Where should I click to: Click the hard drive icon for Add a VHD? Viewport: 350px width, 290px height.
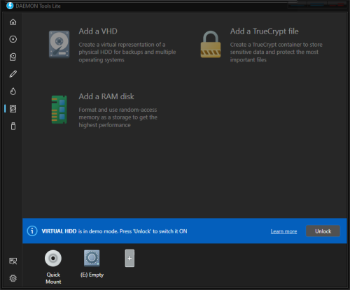(x=59, y=44)
